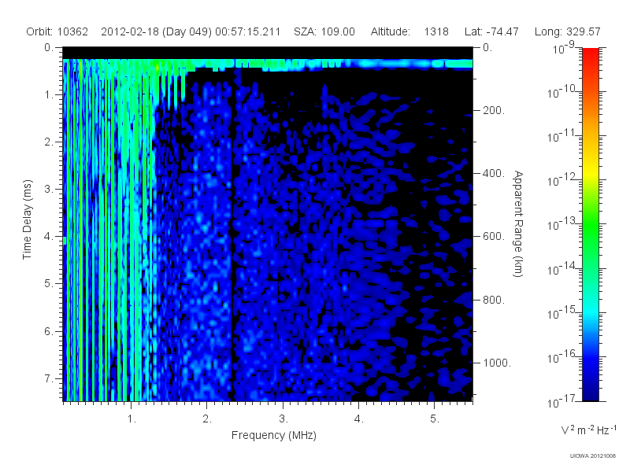630x472 pixels.
Task: Click the '200.' apparent range tick label
Action: pos(494,110)
